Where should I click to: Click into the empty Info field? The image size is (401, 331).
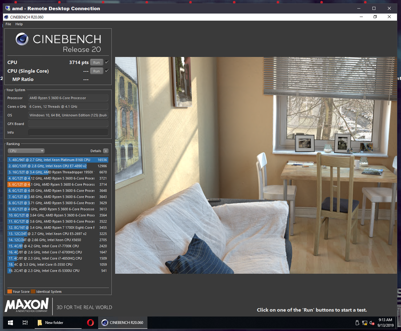coord(68,132)
